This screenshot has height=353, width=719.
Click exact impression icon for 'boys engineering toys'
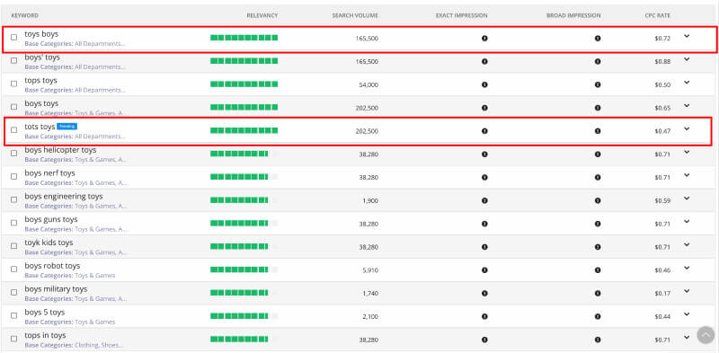484,200
